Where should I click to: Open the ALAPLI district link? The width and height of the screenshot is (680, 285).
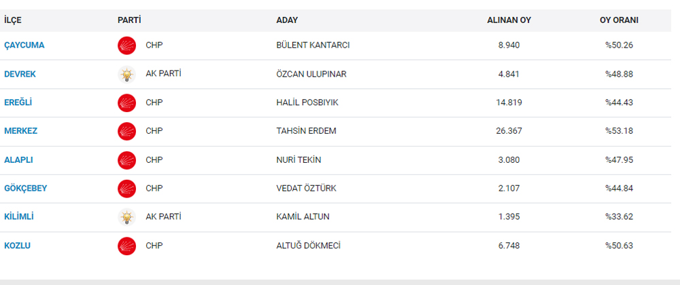click(18, 160)
